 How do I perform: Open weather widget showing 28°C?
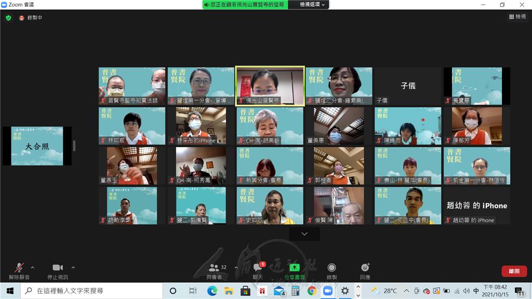point(384,291)
